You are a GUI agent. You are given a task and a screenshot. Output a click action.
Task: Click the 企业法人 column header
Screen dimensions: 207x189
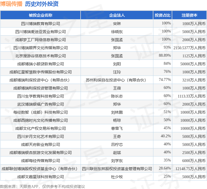point(117,15)
